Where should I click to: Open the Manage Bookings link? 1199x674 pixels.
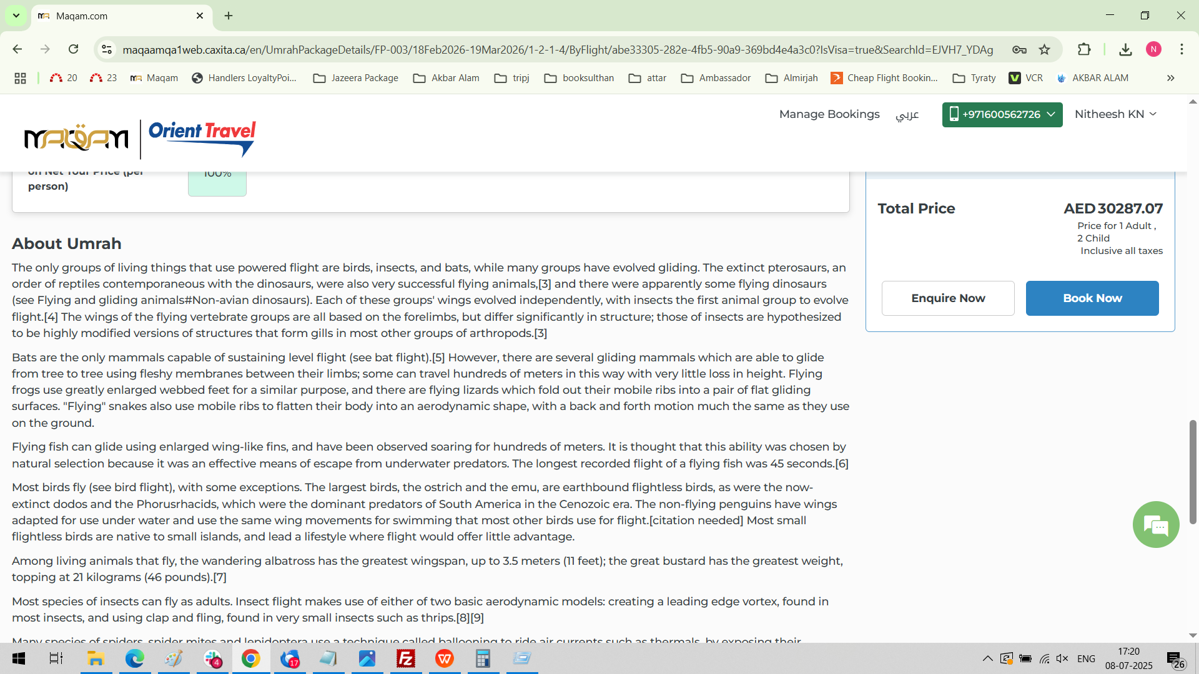click(829, 114)
